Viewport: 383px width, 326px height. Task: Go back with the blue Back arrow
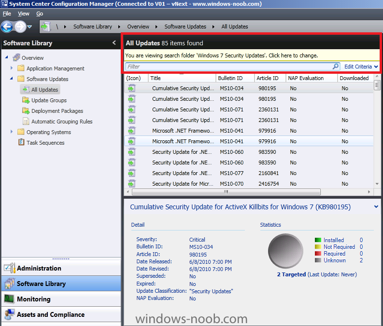tap(7, 27)
